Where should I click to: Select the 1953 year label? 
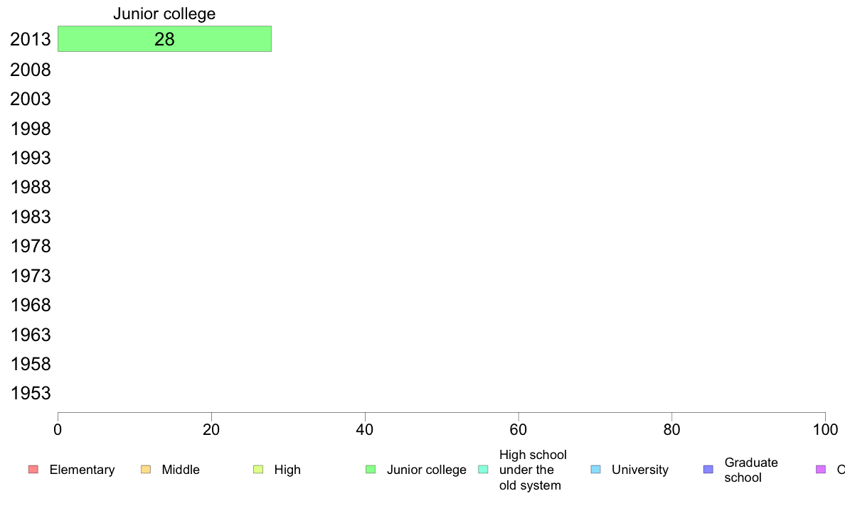(x=30, y=393)
